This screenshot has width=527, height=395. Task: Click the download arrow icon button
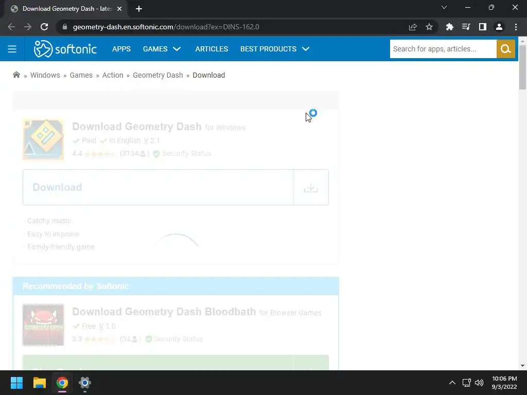coord(311,187)
